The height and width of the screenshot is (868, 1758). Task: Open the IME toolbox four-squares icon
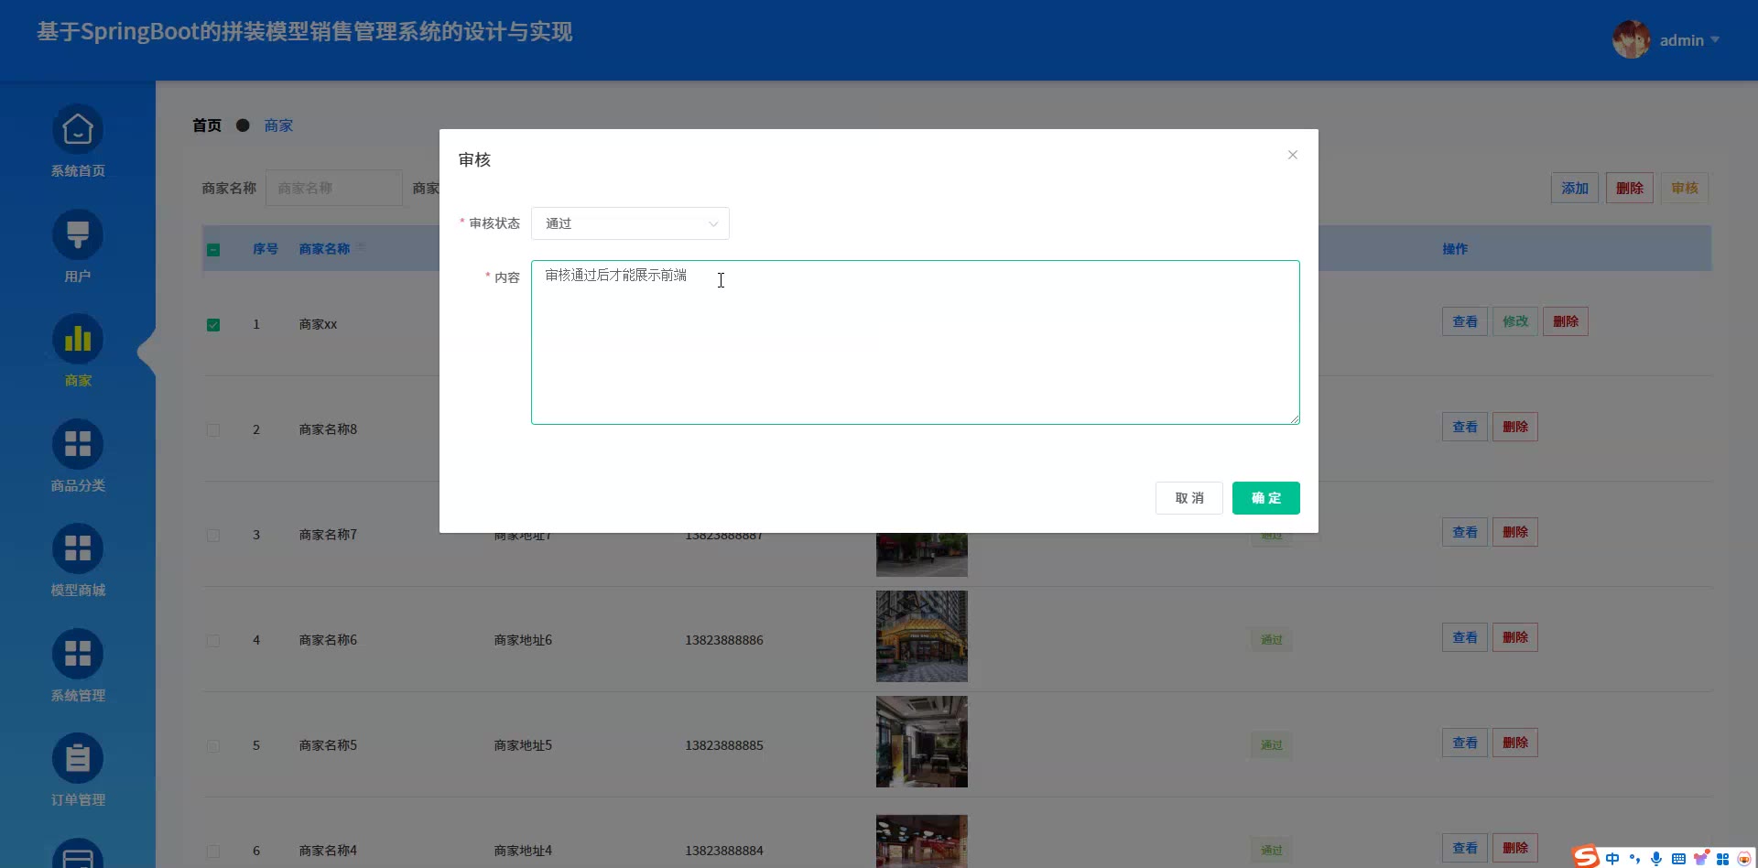tap(1722, 858)
